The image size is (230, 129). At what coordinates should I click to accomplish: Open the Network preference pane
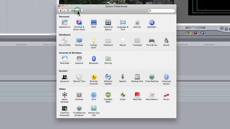coord(79,60)
